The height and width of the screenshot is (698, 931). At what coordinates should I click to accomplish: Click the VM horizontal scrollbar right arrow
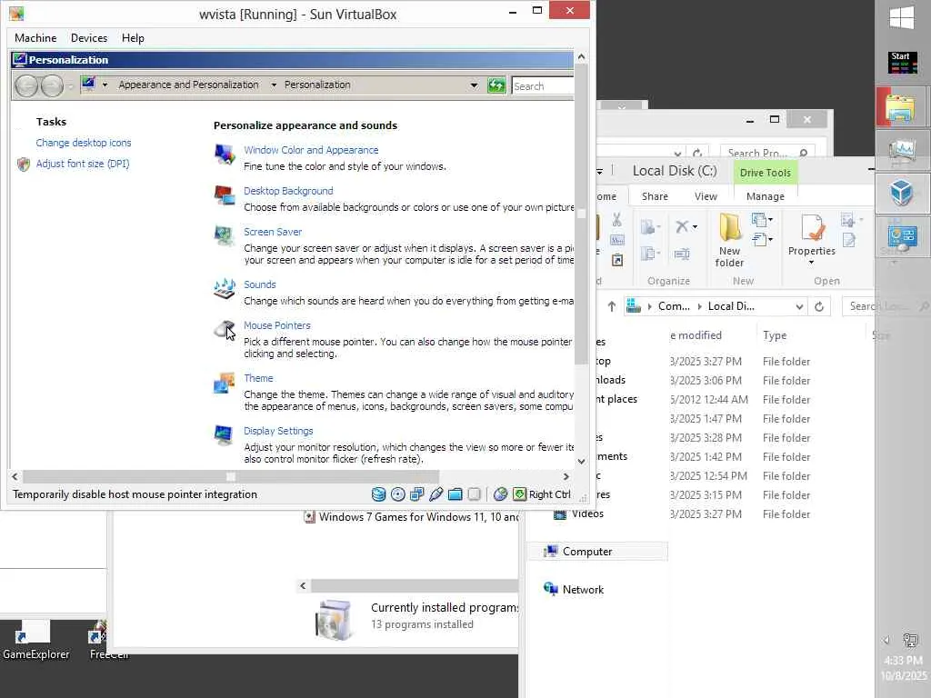(x=566, y=476)
